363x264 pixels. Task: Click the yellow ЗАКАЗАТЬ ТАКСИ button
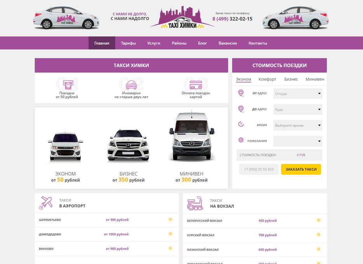coord(301,169)
